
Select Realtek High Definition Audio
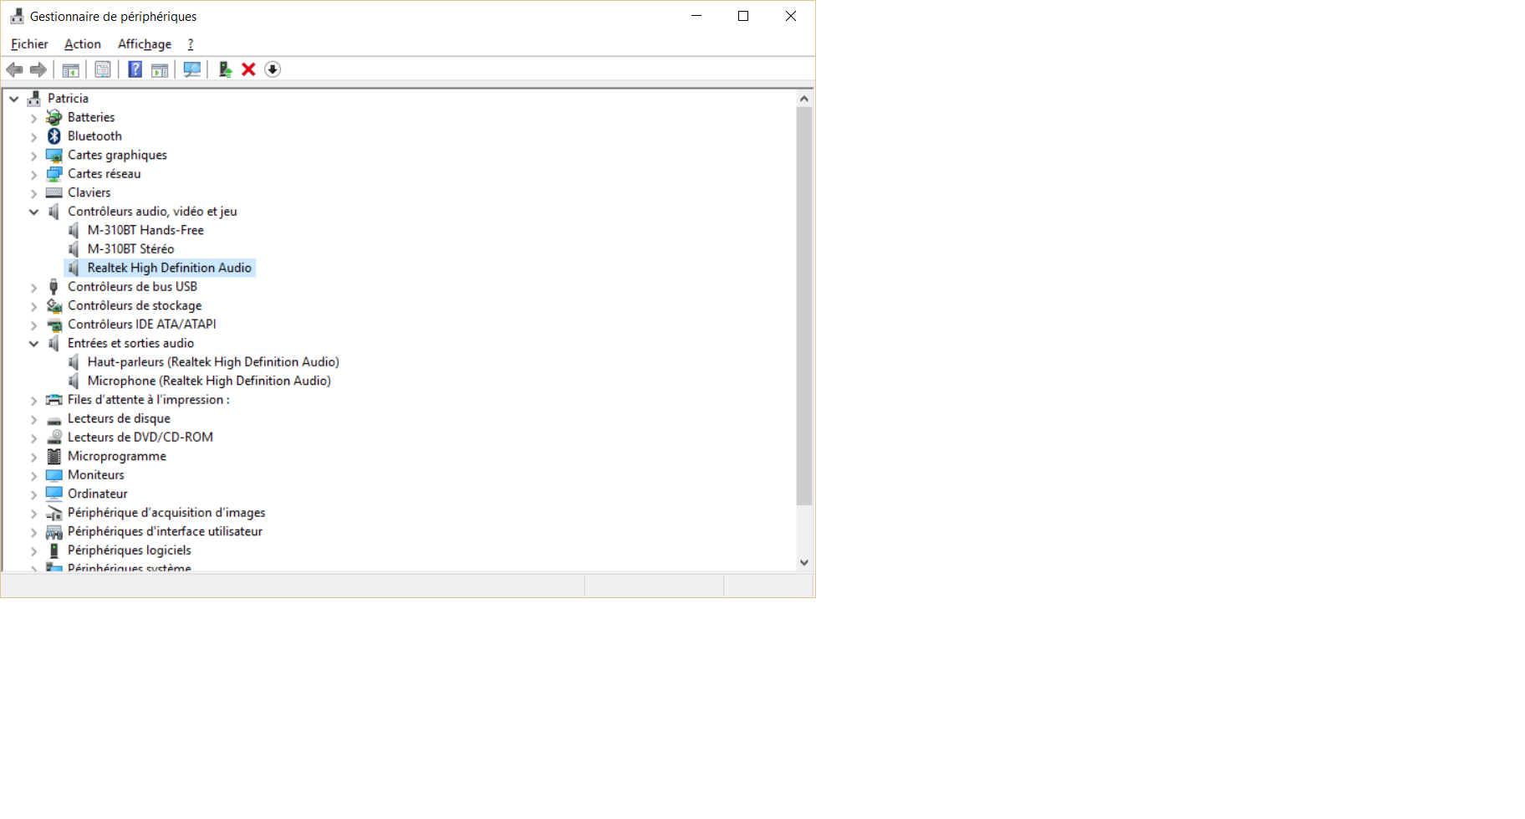(x=170, y=267)
